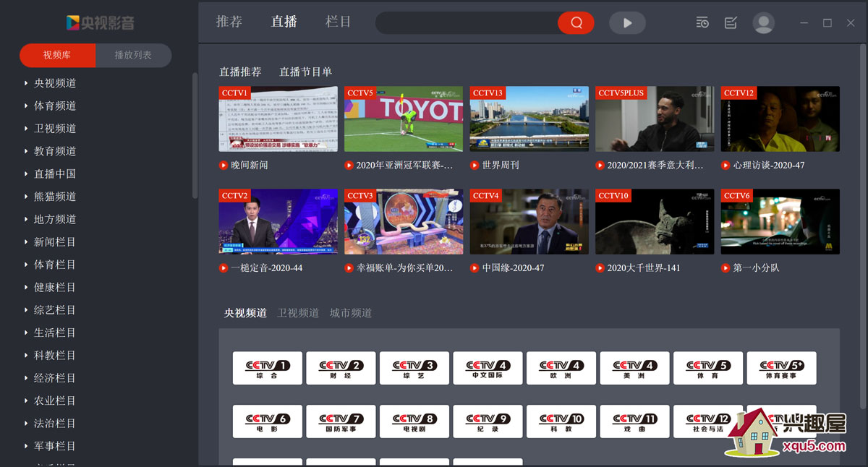
Task: Expand the 新闻栏目 tree arrow
Action: [26, 241]
